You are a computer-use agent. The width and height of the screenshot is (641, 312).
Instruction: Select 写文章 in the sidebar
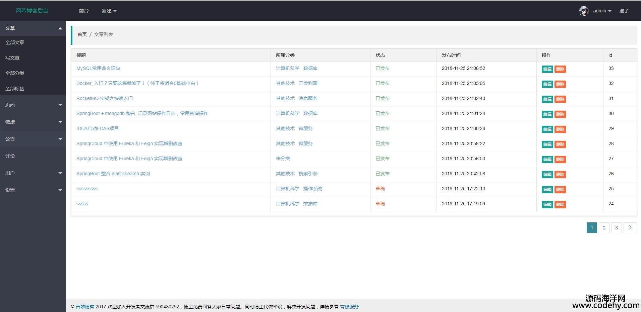[13, 58]
